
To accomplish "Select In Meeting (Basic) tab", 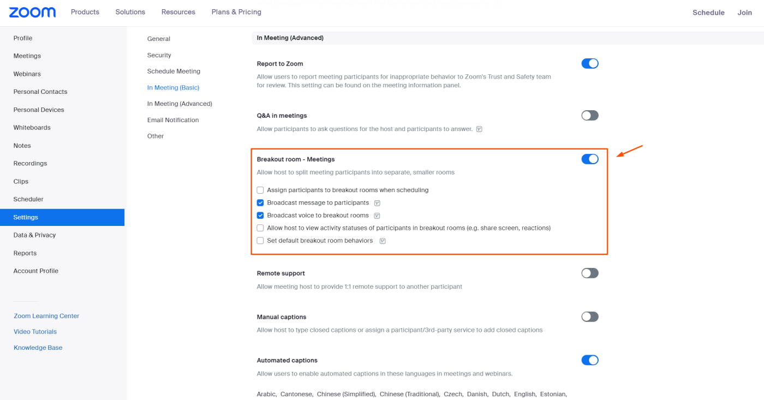I will tap(173, 88).
